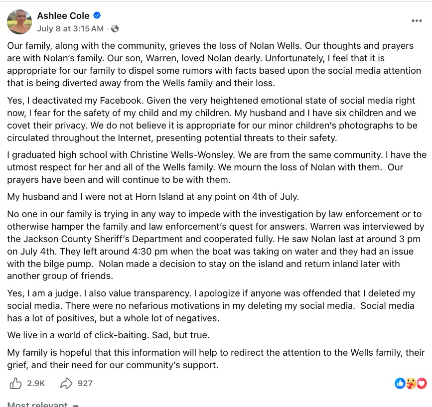Click the Ashlee Cole author name
432x407 pixels.
click(63, 16)
